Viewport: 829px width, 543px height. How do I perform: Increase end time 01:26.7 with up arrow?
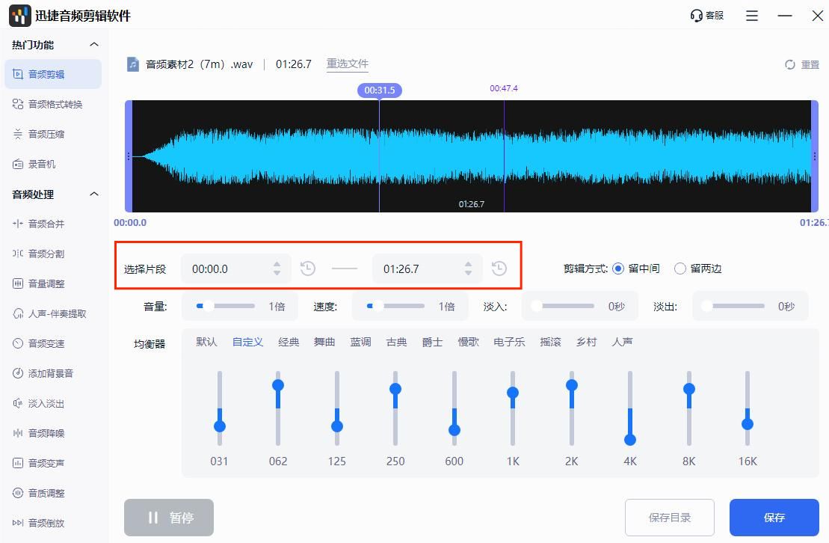point(468,264)
